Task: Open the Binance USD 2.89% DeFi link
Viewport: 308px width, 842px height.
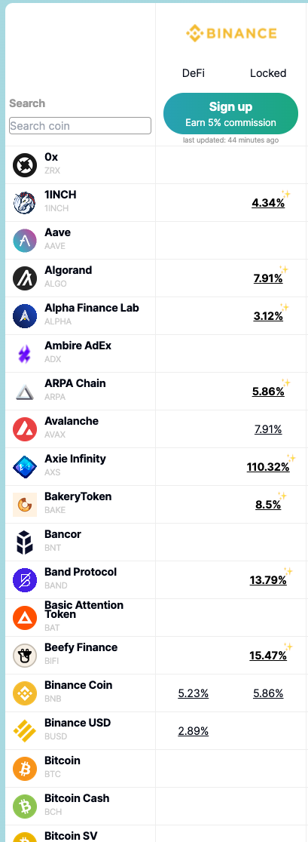Action: click(x=194, y=731)
